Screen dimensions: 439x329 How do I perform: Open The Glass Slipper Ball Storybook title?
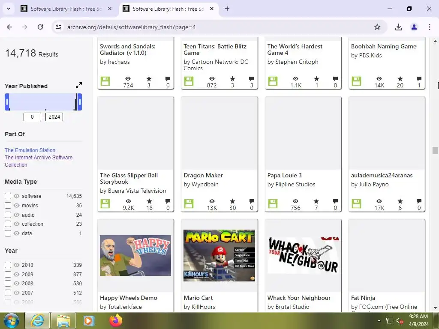point(129,179)
